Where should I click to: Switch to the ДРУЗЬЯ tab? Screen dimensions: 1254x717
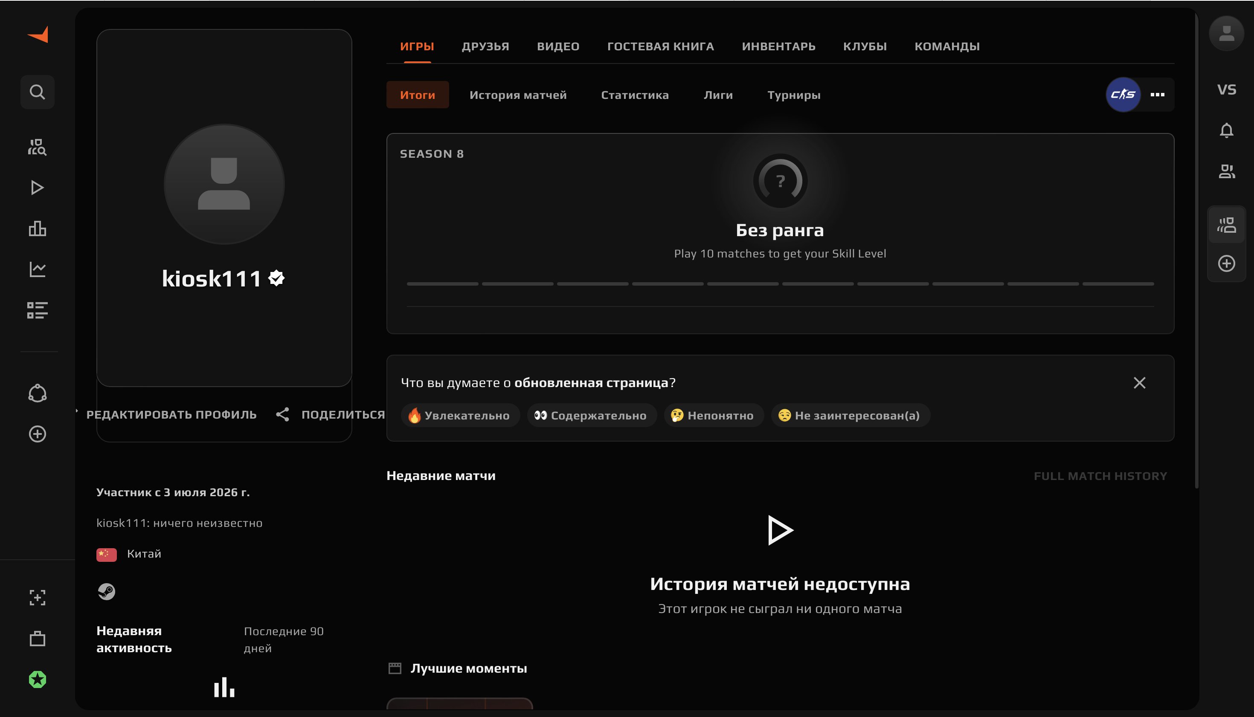[485, 46]
